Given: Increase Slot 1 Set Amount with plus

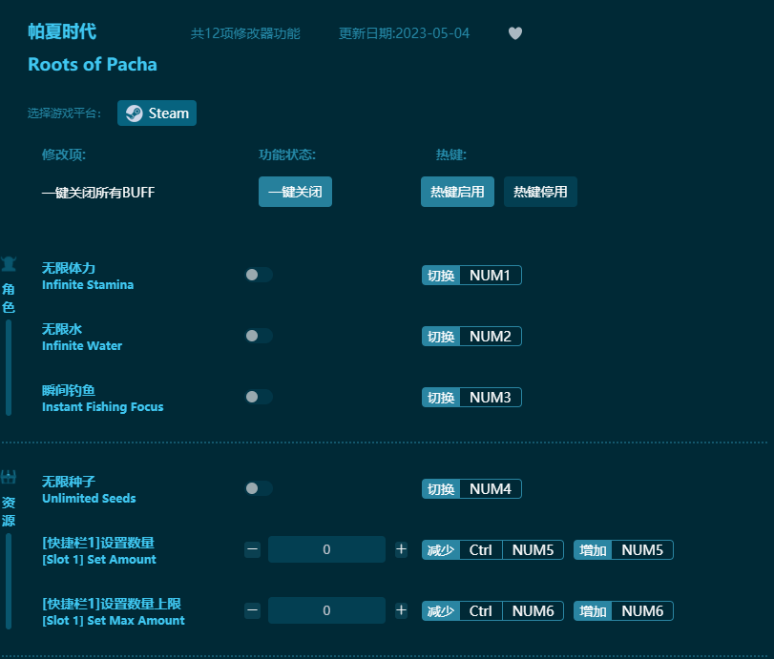Looking at the screenshot, I should (x=401, y=549).
